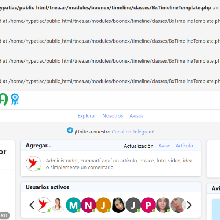Click the red hummingbird avatar beside post box
Viewport: 220px width, 220px height.
pos(33,164)
